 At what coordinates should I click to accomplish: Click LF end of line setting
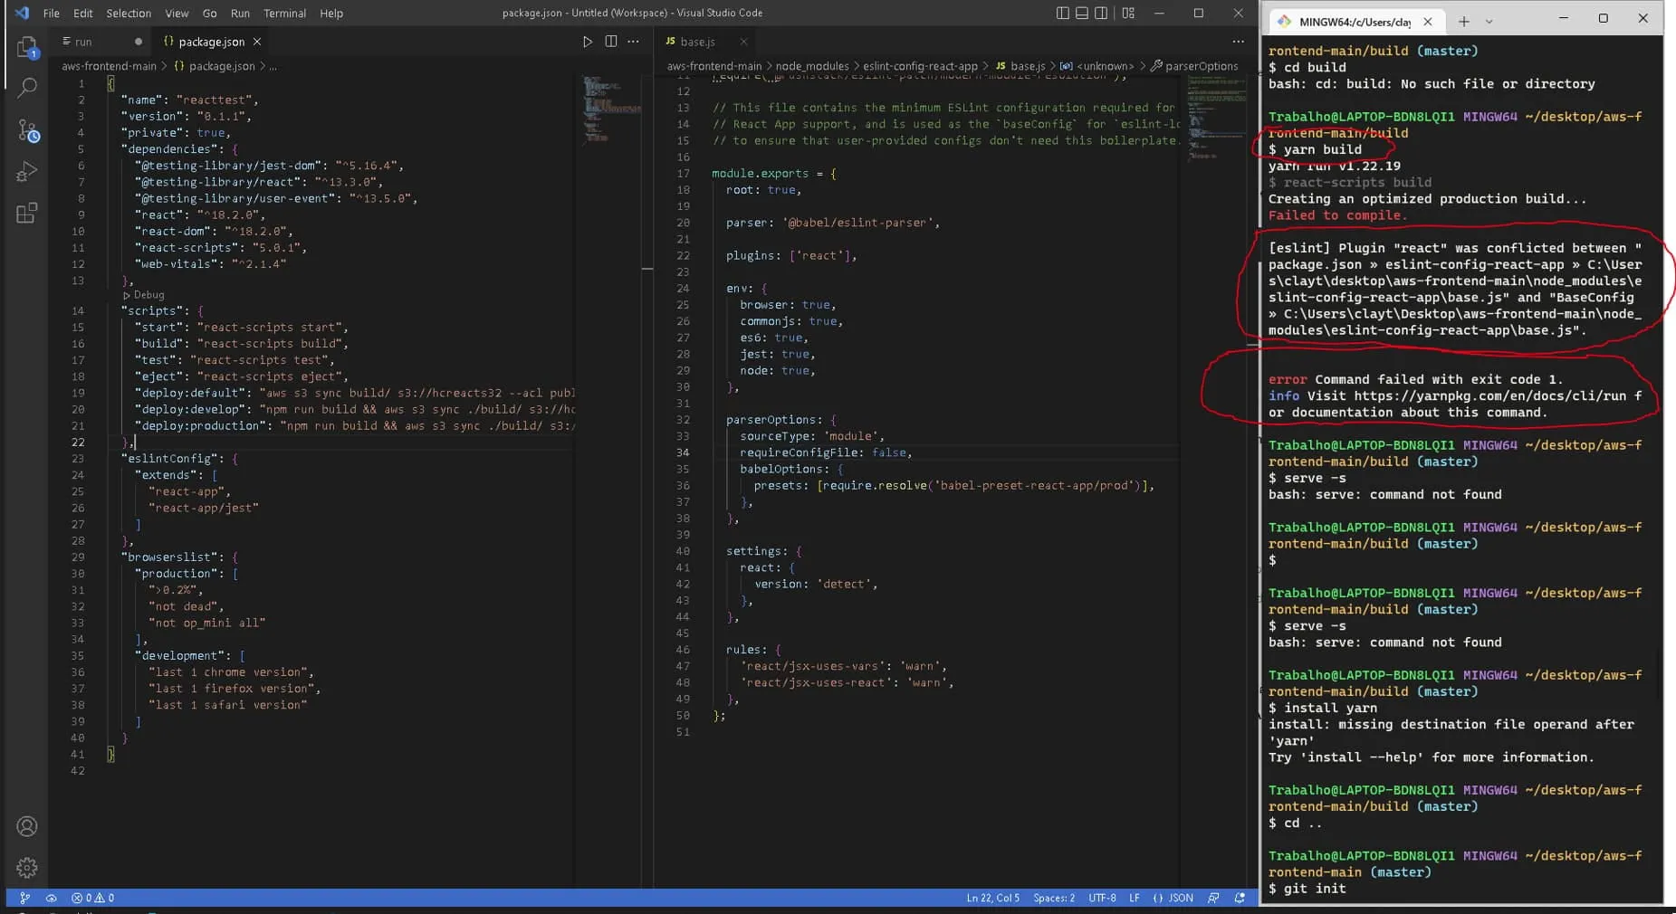pos(1135,898)
